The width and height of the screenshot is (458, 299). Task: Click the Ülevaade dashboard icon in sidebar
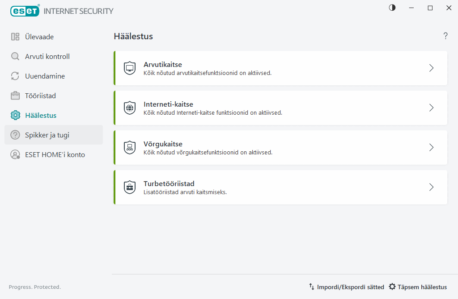[x=15, y=37]
